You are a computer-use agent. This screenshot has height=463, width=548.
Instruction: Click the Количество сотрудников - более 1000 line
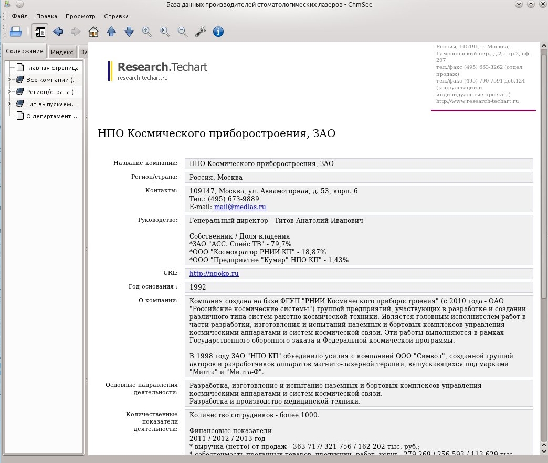click(254, 415)
